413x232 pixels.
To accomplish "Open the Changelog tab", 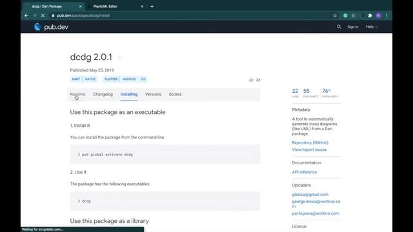I will [x=103, y=94].
